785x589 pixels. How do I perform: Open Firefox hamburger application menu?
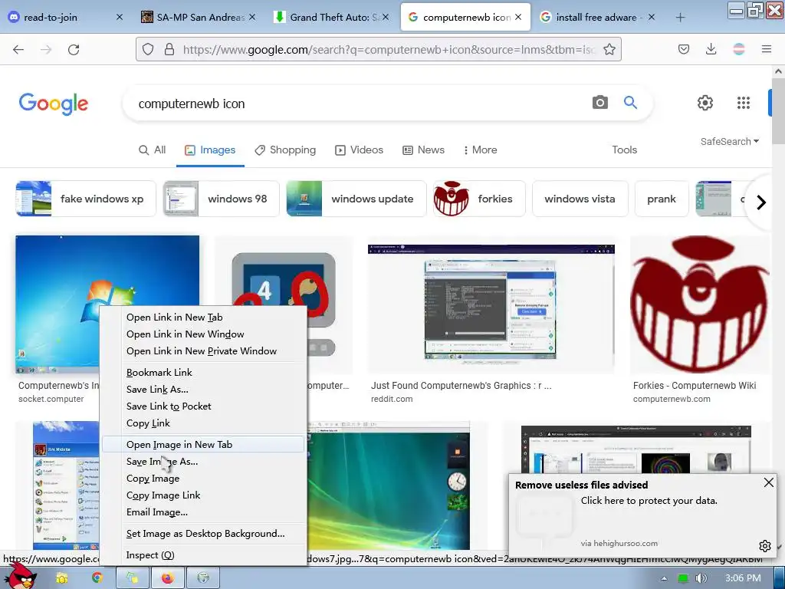pyautogui.click(x=767, y=49)
